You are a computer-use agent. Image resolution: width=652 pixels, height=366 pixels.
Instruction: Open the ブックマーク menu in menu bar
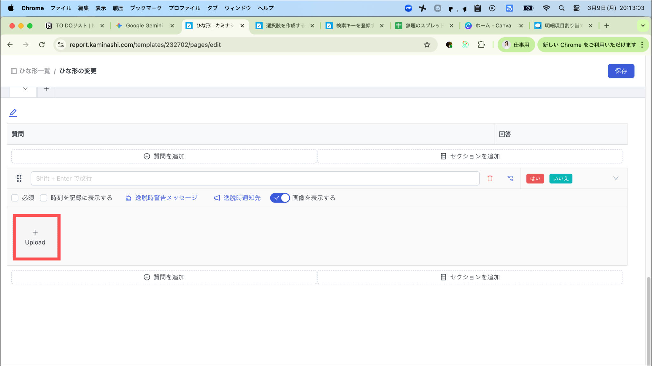[145, 8]
